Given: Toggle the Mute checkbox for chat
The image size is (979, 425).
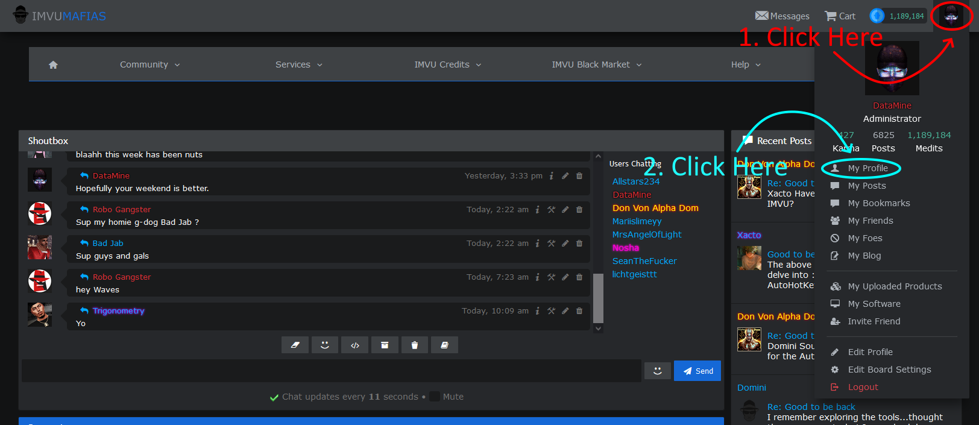Looking at the screenshot, I should coord(434,397).
